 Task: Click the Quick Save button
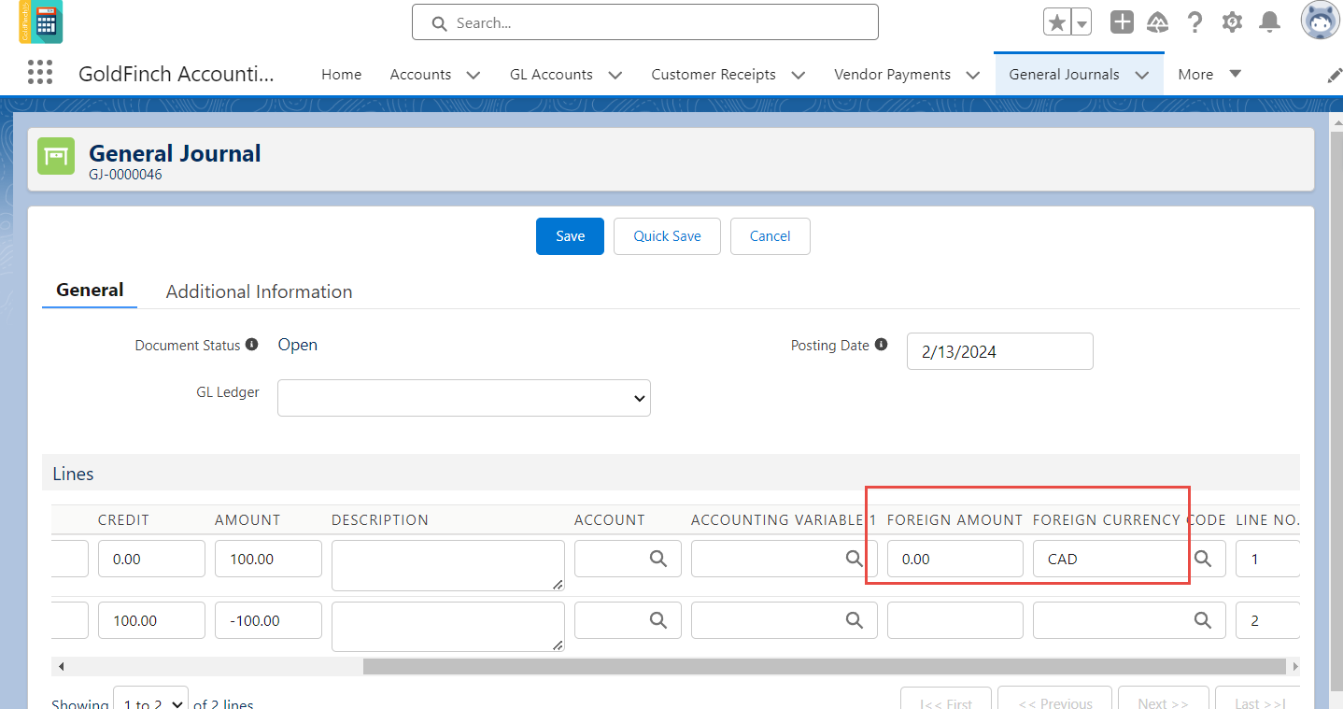[667, 236]
